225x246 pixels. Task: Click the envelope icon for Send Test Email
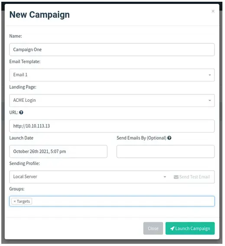coord(176,177)
